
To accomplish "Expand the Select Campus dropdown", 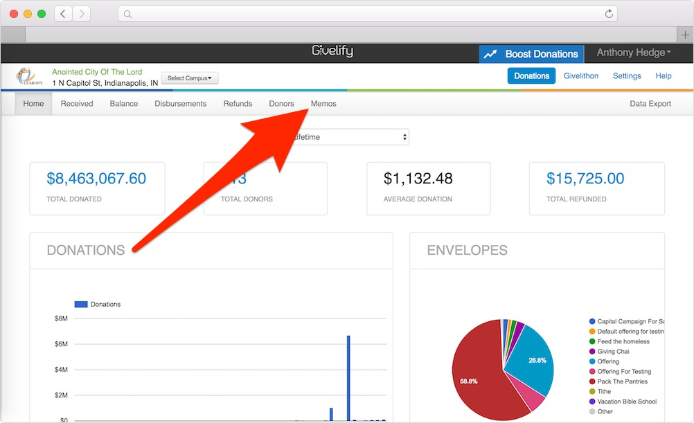I will click(190, 78).
